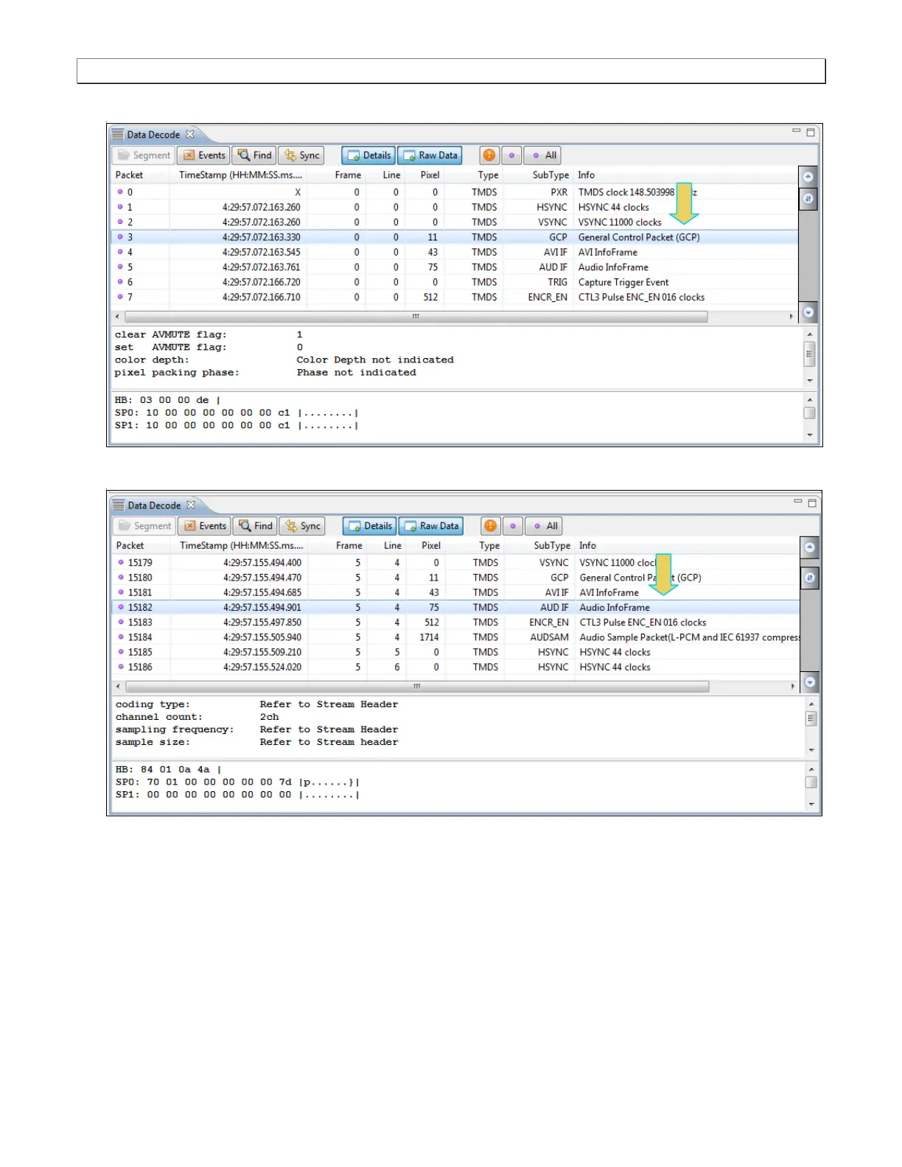Click Segment button in lower Data Decode panel

click(x=144, y=526)
